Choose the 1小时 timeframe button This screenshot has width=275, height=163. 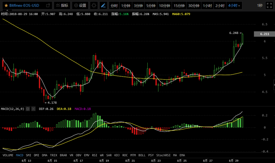click(207, 6)
